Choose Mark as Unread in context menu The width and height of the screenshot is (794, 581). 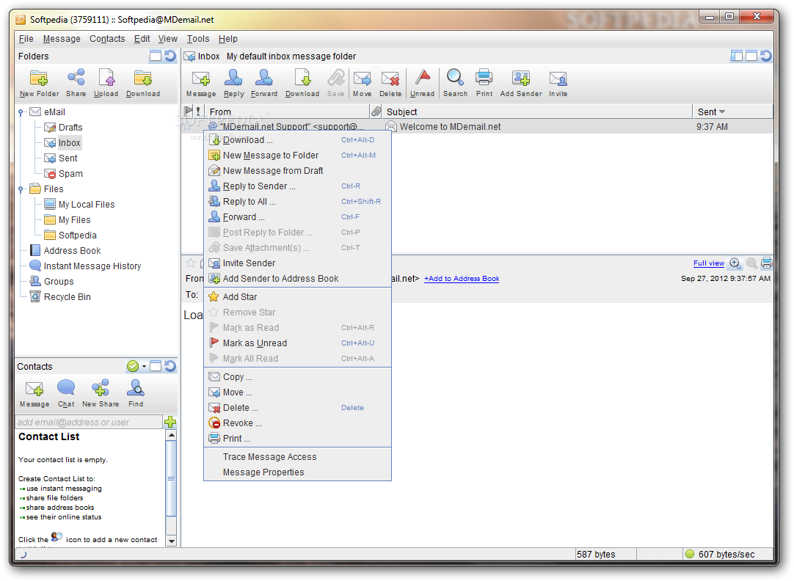[x=297, y=343]
